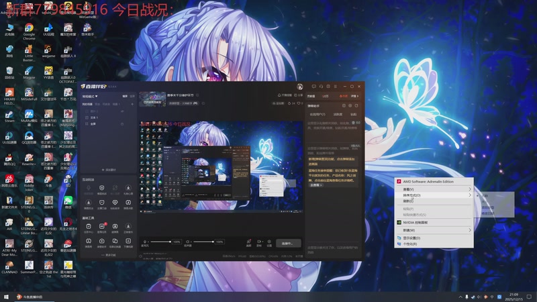The width and height of the screenshot is (537, 302).
Task: Open the microphone-icon tool under 互动玩法
Action: [89, 190]
